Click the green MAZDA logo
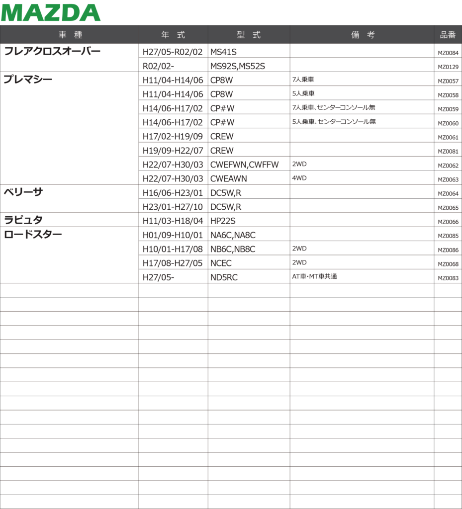The image size is (462, 509). (x=51, y=12)
